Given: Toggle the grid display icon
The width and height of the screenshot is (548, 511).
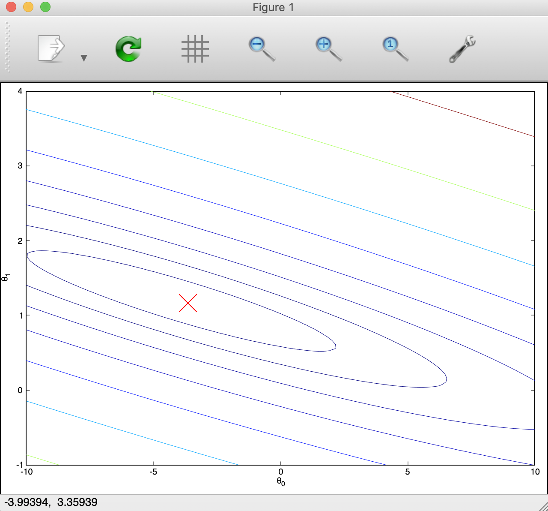Looking at the screenshot, I should (195, 48).
